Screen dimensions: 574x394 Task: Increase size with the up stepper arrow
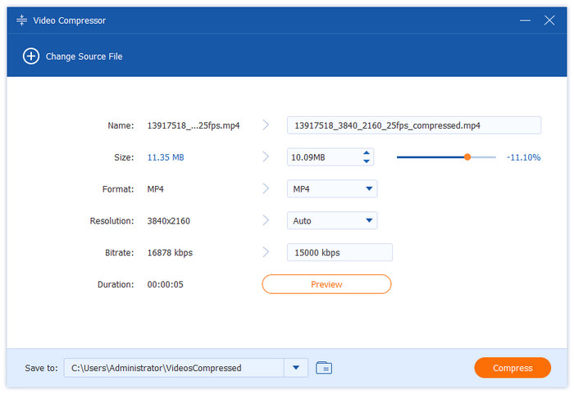pos(366,152)
